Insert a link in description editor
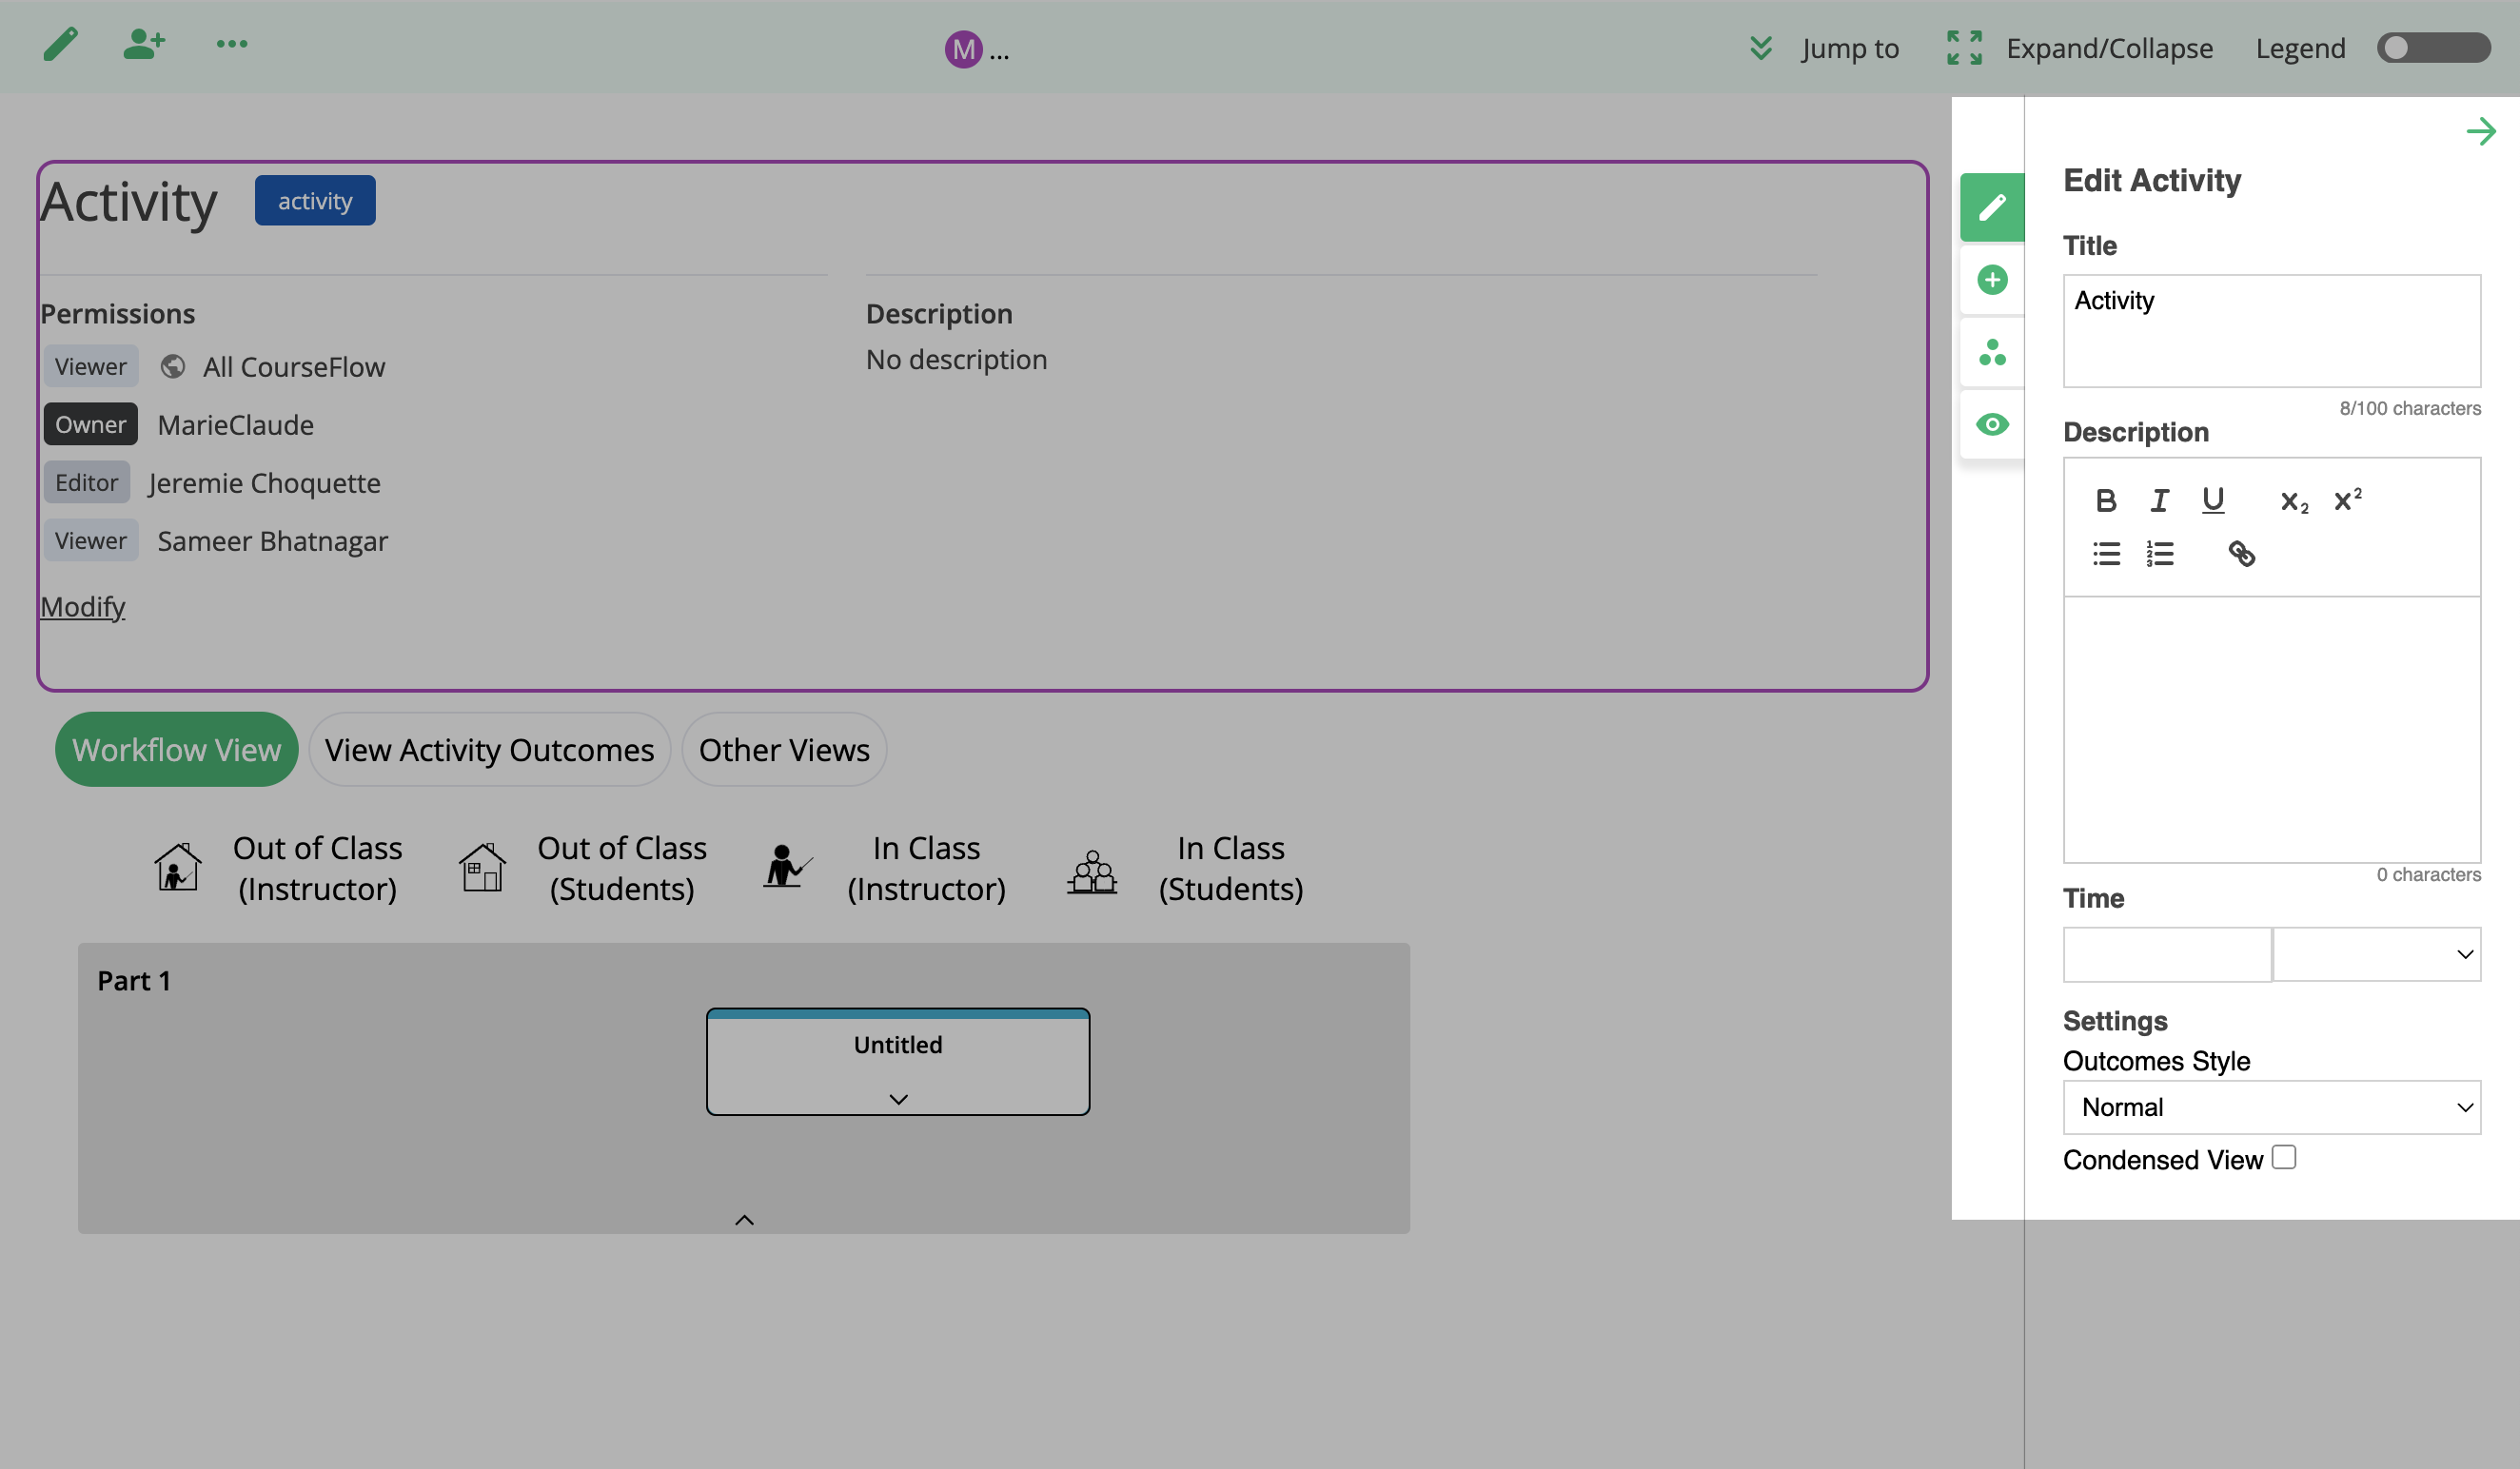2520x1469 pixels. click(2241, 553)
